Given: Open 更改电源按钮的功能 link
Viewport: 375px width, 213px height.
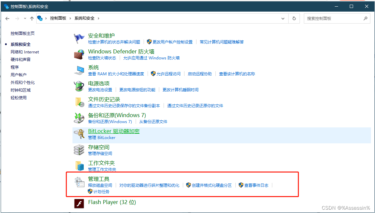Looking at the screenshot, I should [x=137, y=90].
